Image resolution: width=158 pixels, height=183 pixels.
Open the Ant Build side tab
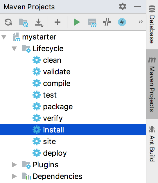pyautogui.click(x=152, y=144)
